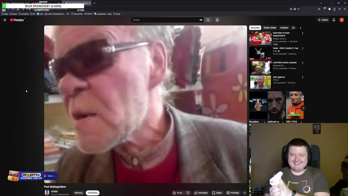The height and width of the screenshot is (196, 348).
Task: Open the browser application menu
Action: tap(344, 9)
